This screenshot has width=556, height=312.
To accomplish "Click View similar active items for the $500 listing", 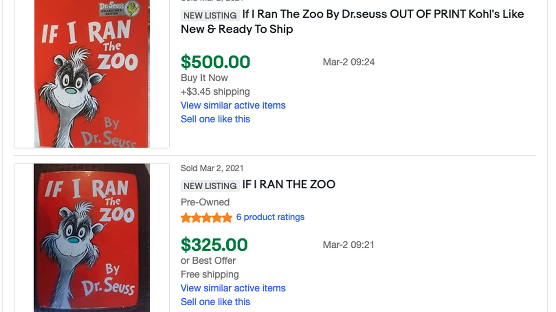I will (x=233, y=105).
